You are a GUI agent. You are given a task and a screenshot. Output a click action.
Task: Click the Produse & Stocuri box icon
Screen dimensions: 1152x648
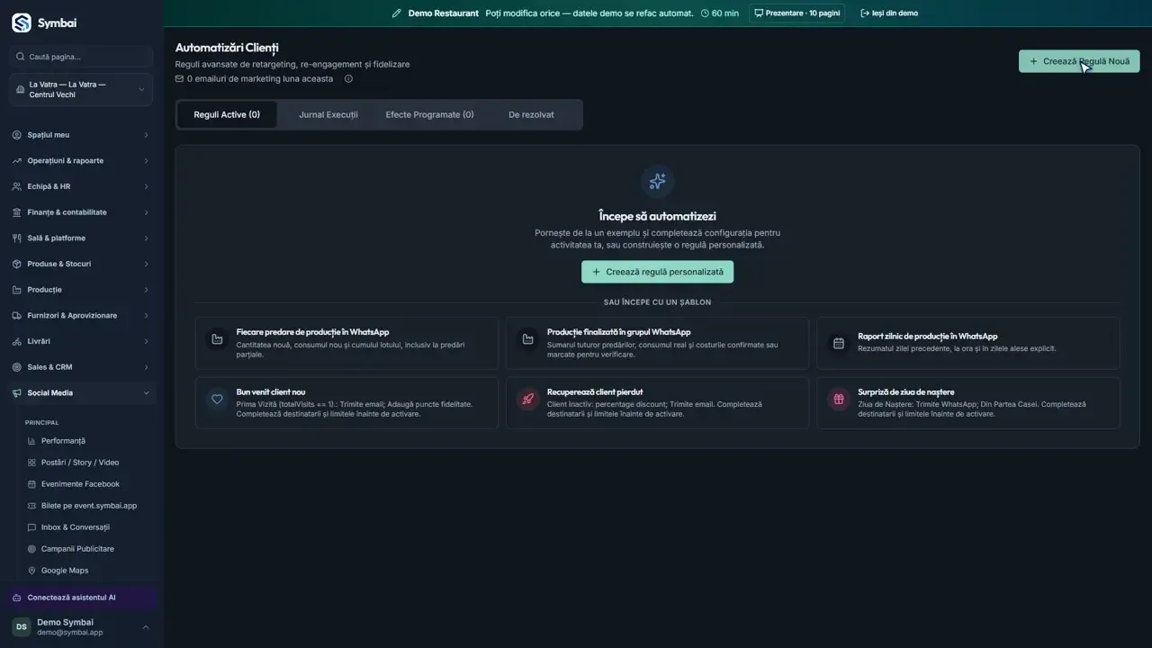[17, 264]
